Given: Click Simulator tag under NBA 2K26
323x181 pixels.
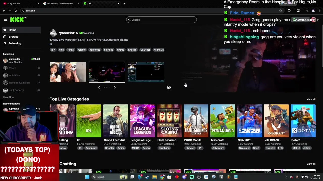Looking at the screenshot, I should 245,148.
